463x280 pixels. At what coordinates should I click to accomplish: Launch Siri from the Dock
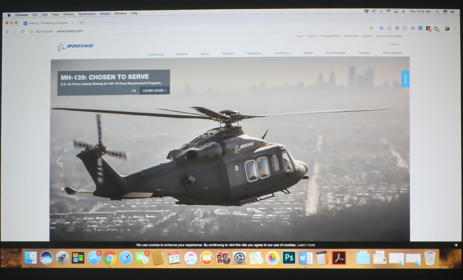point(46,258)
